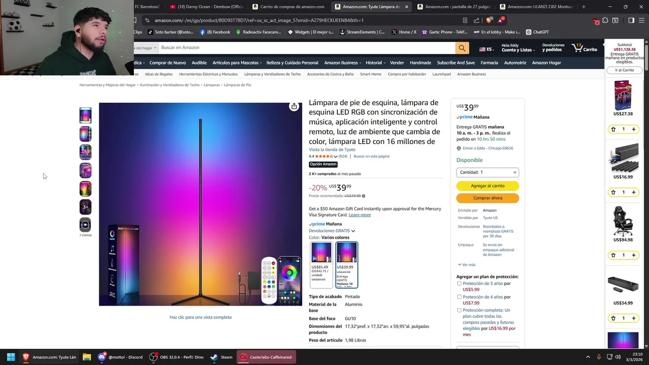
Task: Delete the US$16.99 item with trash icon
Action: tap(613, 192)
